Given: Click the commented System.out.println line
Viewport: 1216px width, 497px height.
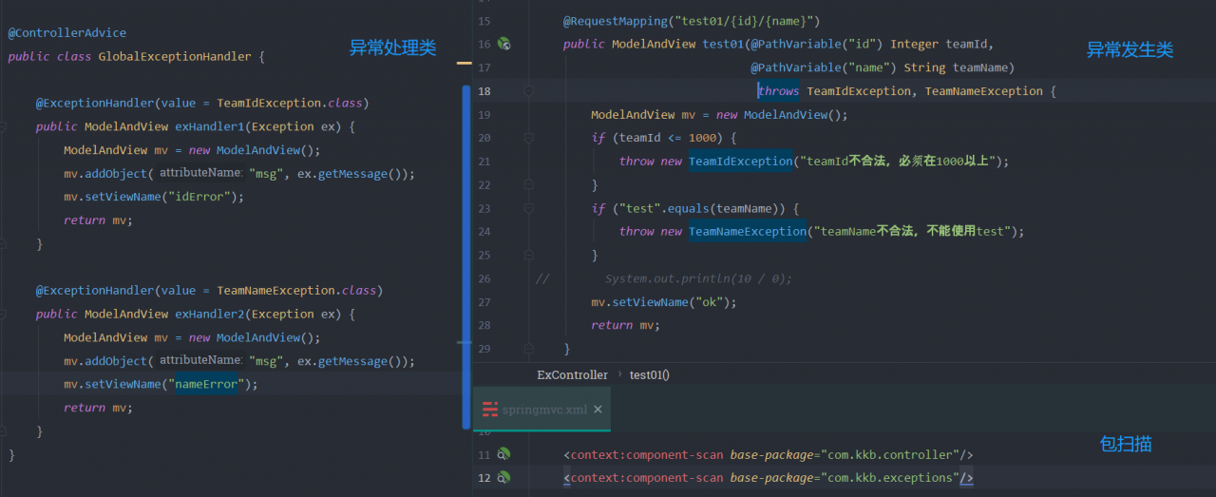Looking at the screenshot, I should coord(698,278).
